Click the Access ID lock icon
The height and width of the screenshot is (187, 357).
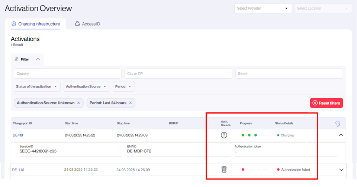click(x=77, y=24)
